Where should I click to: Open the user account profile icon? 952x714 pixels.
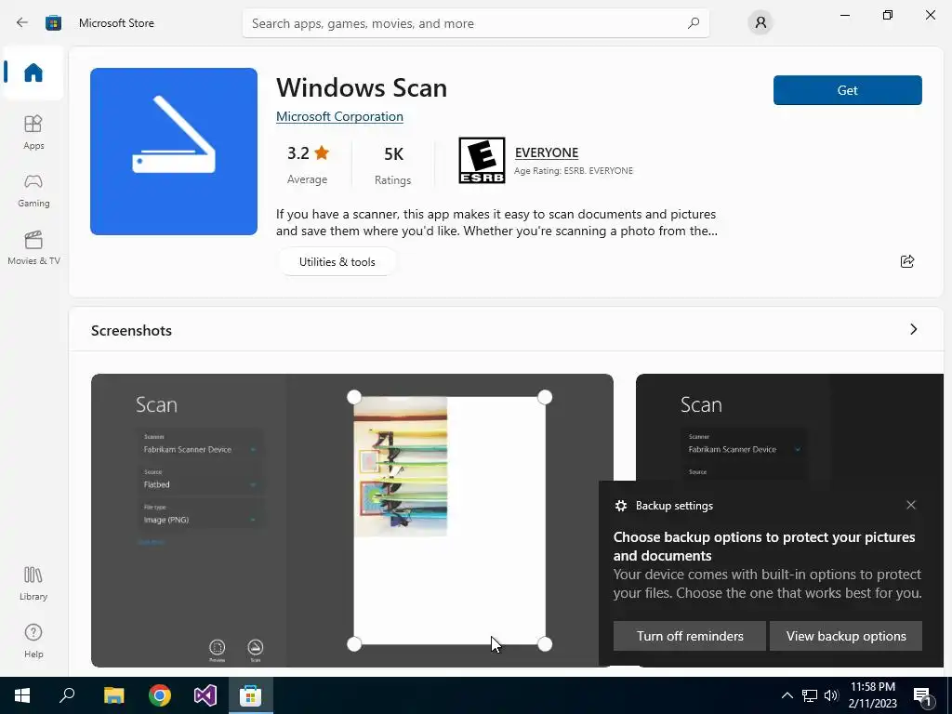coord(760,23)
